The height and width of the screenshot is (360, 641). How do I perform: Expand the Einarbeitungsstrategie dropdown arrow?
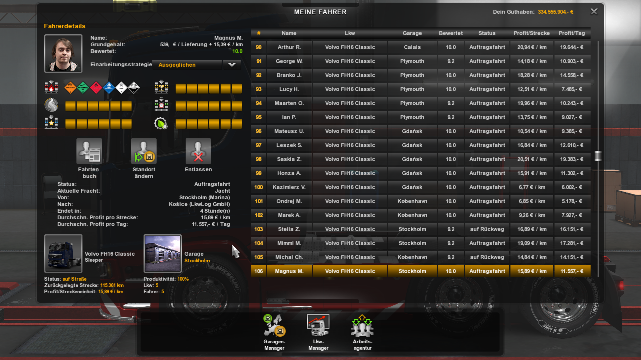click(232, 65)
